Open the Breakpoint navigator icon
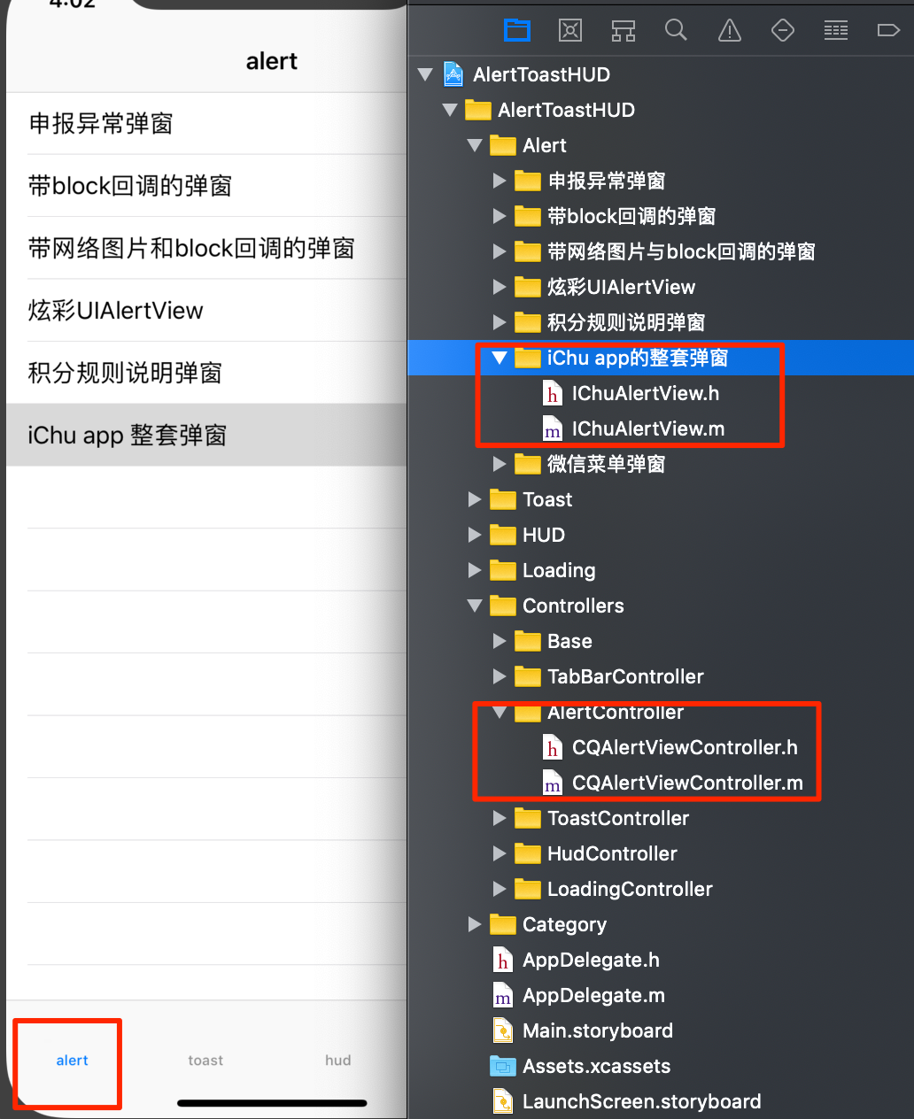Viewport: 914px width, 1119px height. (888, 31)
